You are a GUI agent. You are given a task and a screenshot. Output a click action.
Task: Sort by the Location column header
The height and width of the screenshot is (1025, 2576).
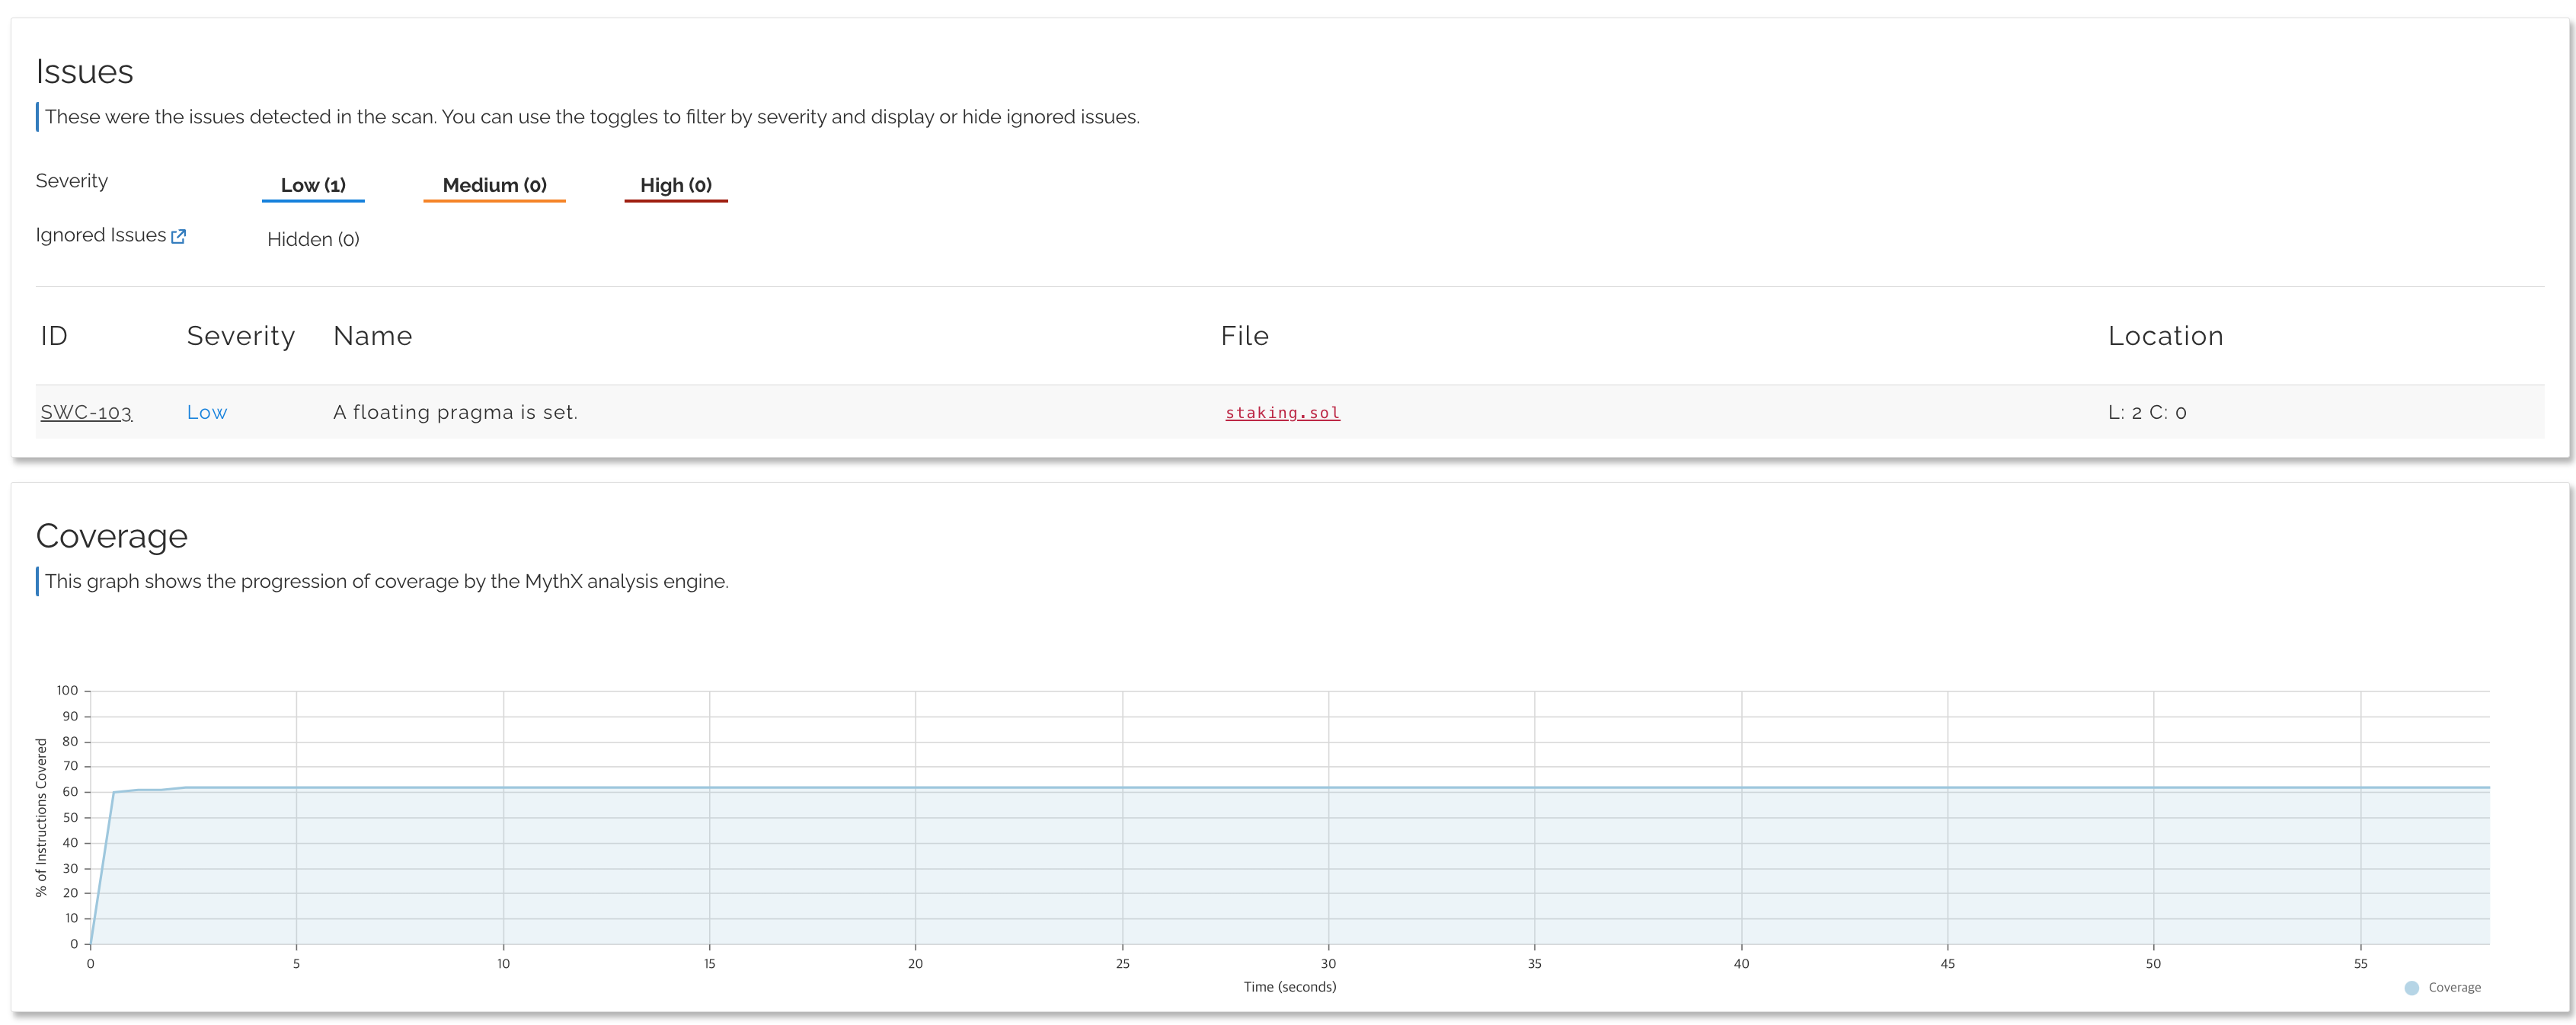2165,336
